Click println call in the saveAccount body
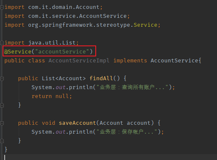Viewport: 217px width, 160px height. 81,132
